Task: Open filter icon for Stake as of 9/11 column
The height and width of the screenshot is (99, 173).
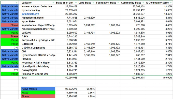Action: [x=76, y=3]
